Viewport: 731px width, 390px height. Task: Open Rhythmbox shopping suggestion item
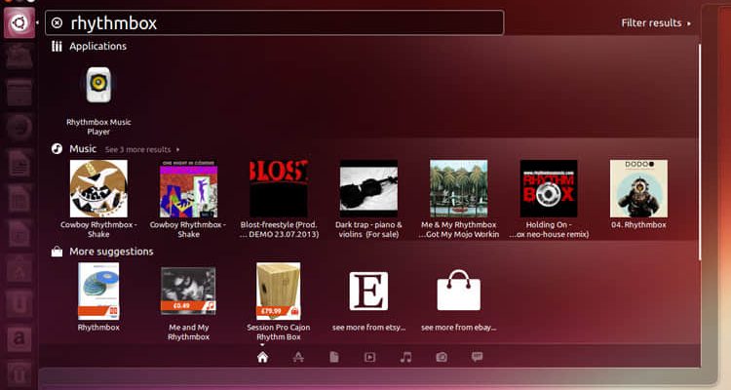coord(98,296)
